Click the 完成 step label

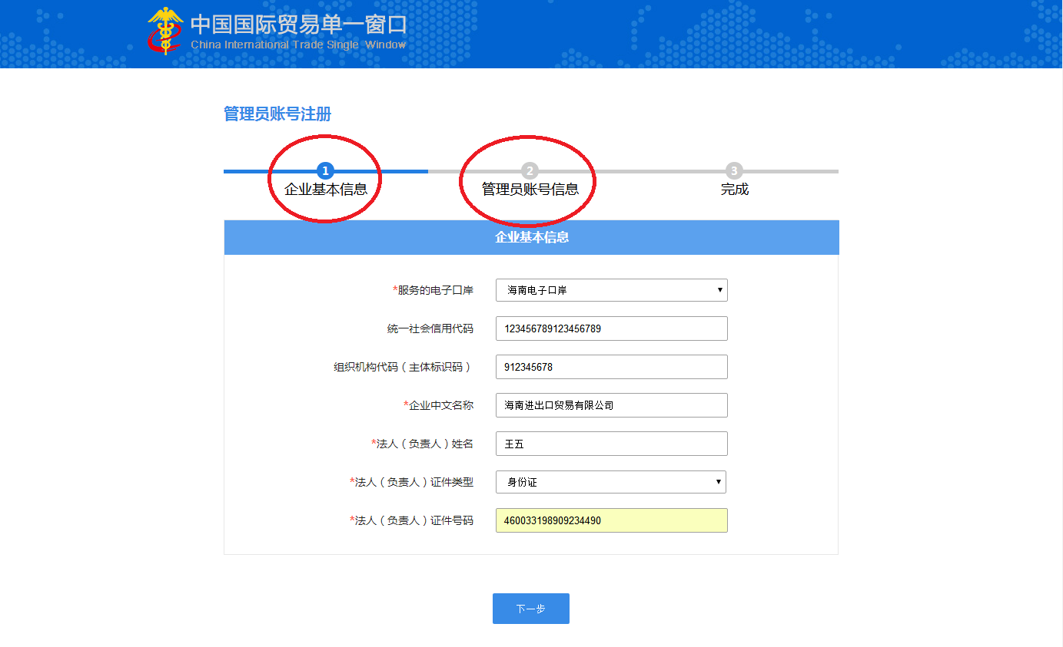point(734,190)
